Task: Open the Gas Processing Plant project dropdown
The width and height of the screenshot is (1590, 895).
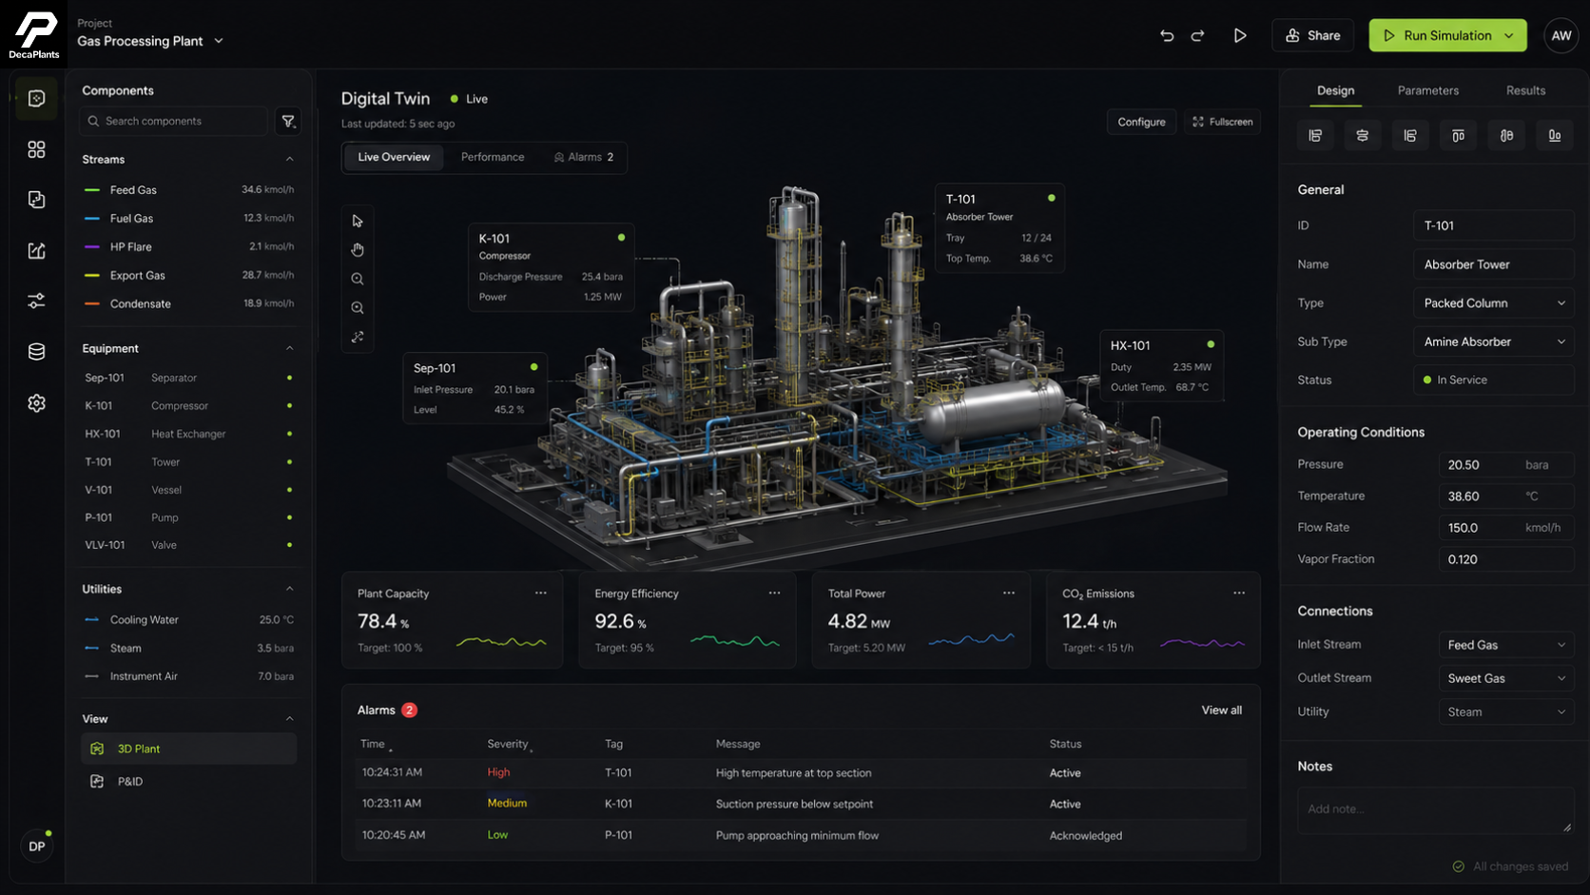Action: point(150,41)
